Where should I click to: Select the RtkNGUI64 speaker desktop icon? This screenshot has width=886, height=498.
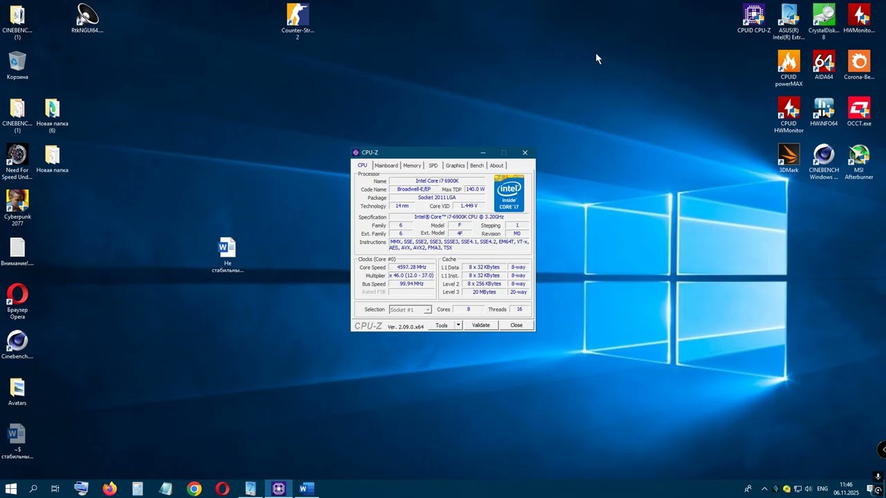pos(87,19)
